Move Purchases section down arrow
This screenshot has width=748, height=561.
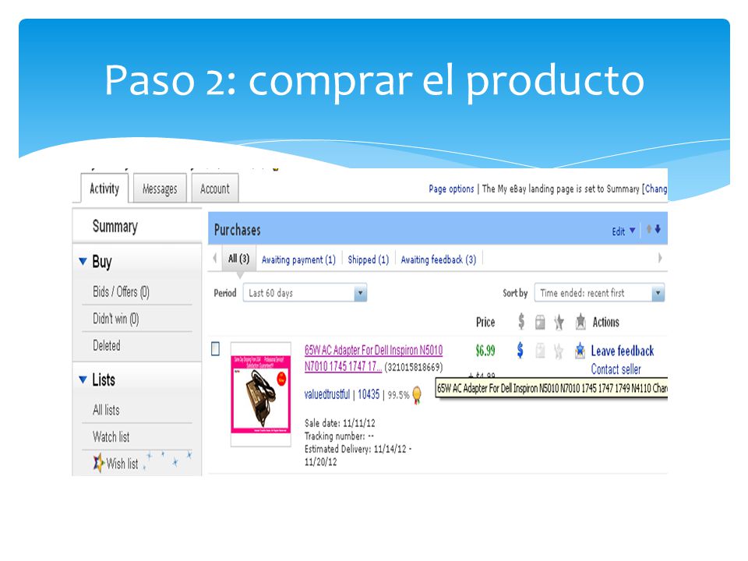[658, 229]
